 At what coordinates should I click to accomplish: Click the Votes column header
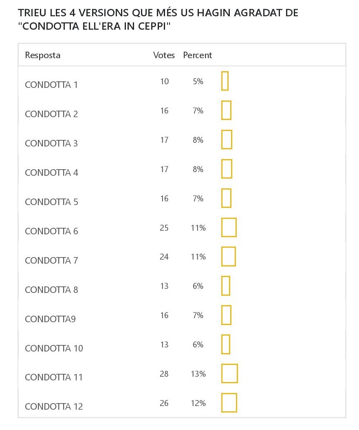(164, 55)
